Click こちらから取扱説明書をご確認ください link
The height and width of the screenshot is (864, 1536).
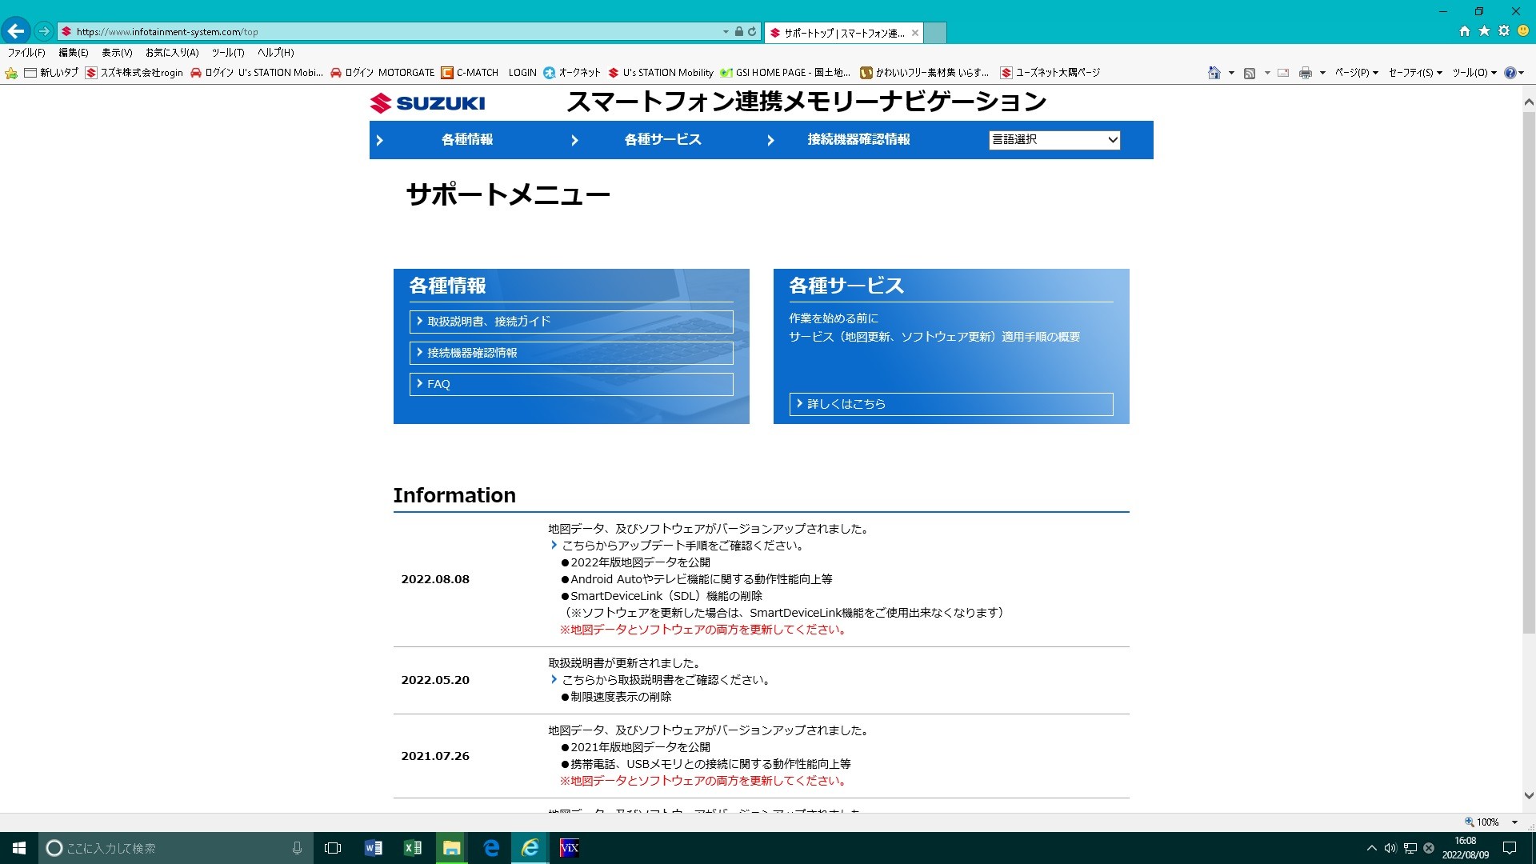pyautogui.click(x=666, y=680)
